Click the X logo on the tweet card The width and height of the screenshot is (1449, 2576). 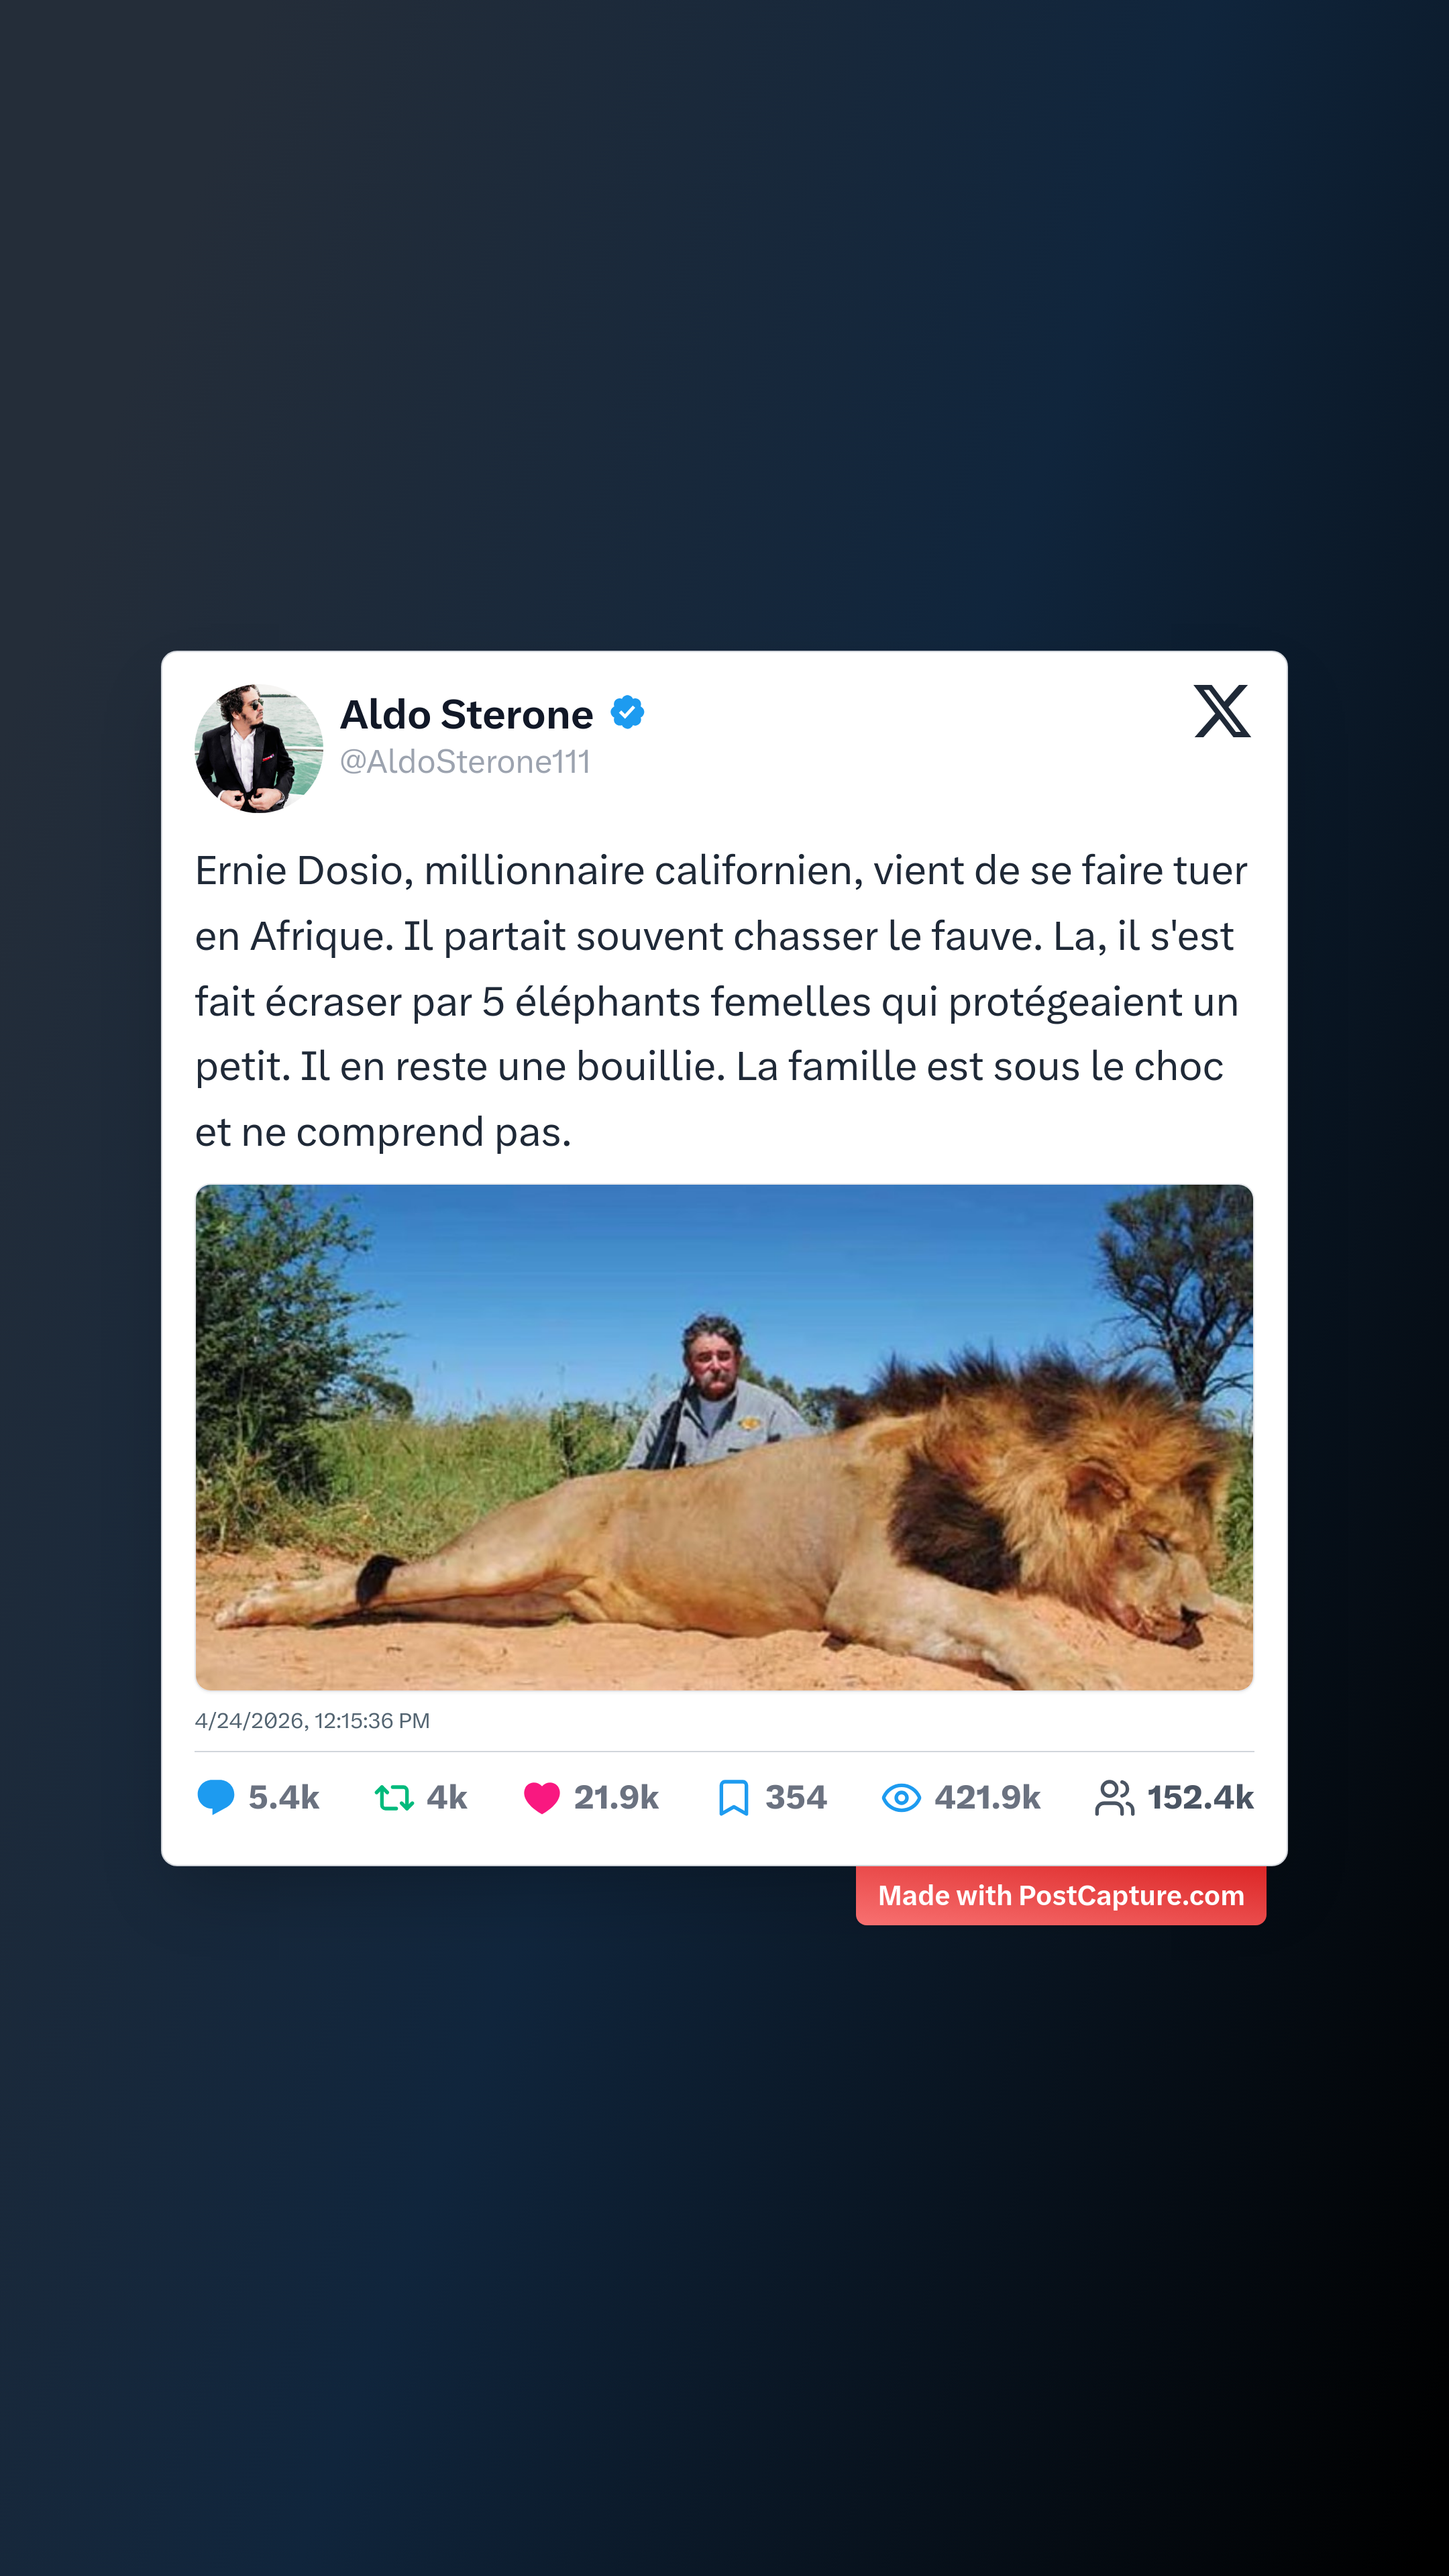coord(1222,711)
